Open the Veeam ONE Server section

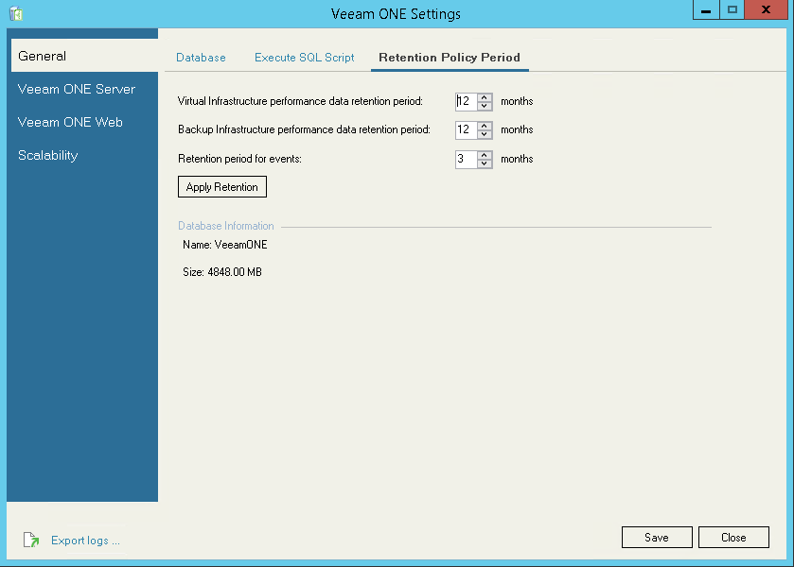[x=77, y=89]
